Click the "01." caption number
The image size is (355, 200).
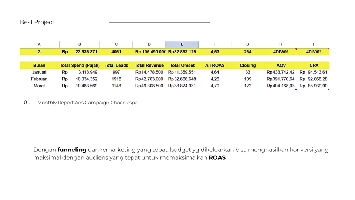(x=27, y=103)
